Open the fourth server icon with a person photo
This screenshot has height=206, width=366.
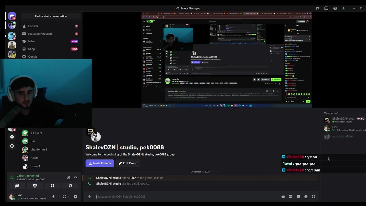click(x=12, y=45)
